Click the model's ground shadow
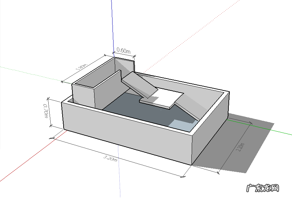292x198 pixels. 238,136
